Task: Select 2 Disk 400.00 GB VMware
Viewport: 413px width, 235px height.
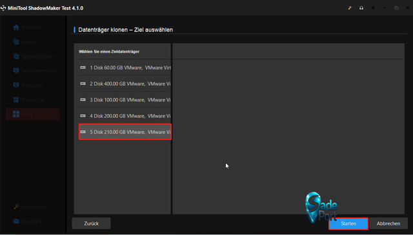Action: 125,84
